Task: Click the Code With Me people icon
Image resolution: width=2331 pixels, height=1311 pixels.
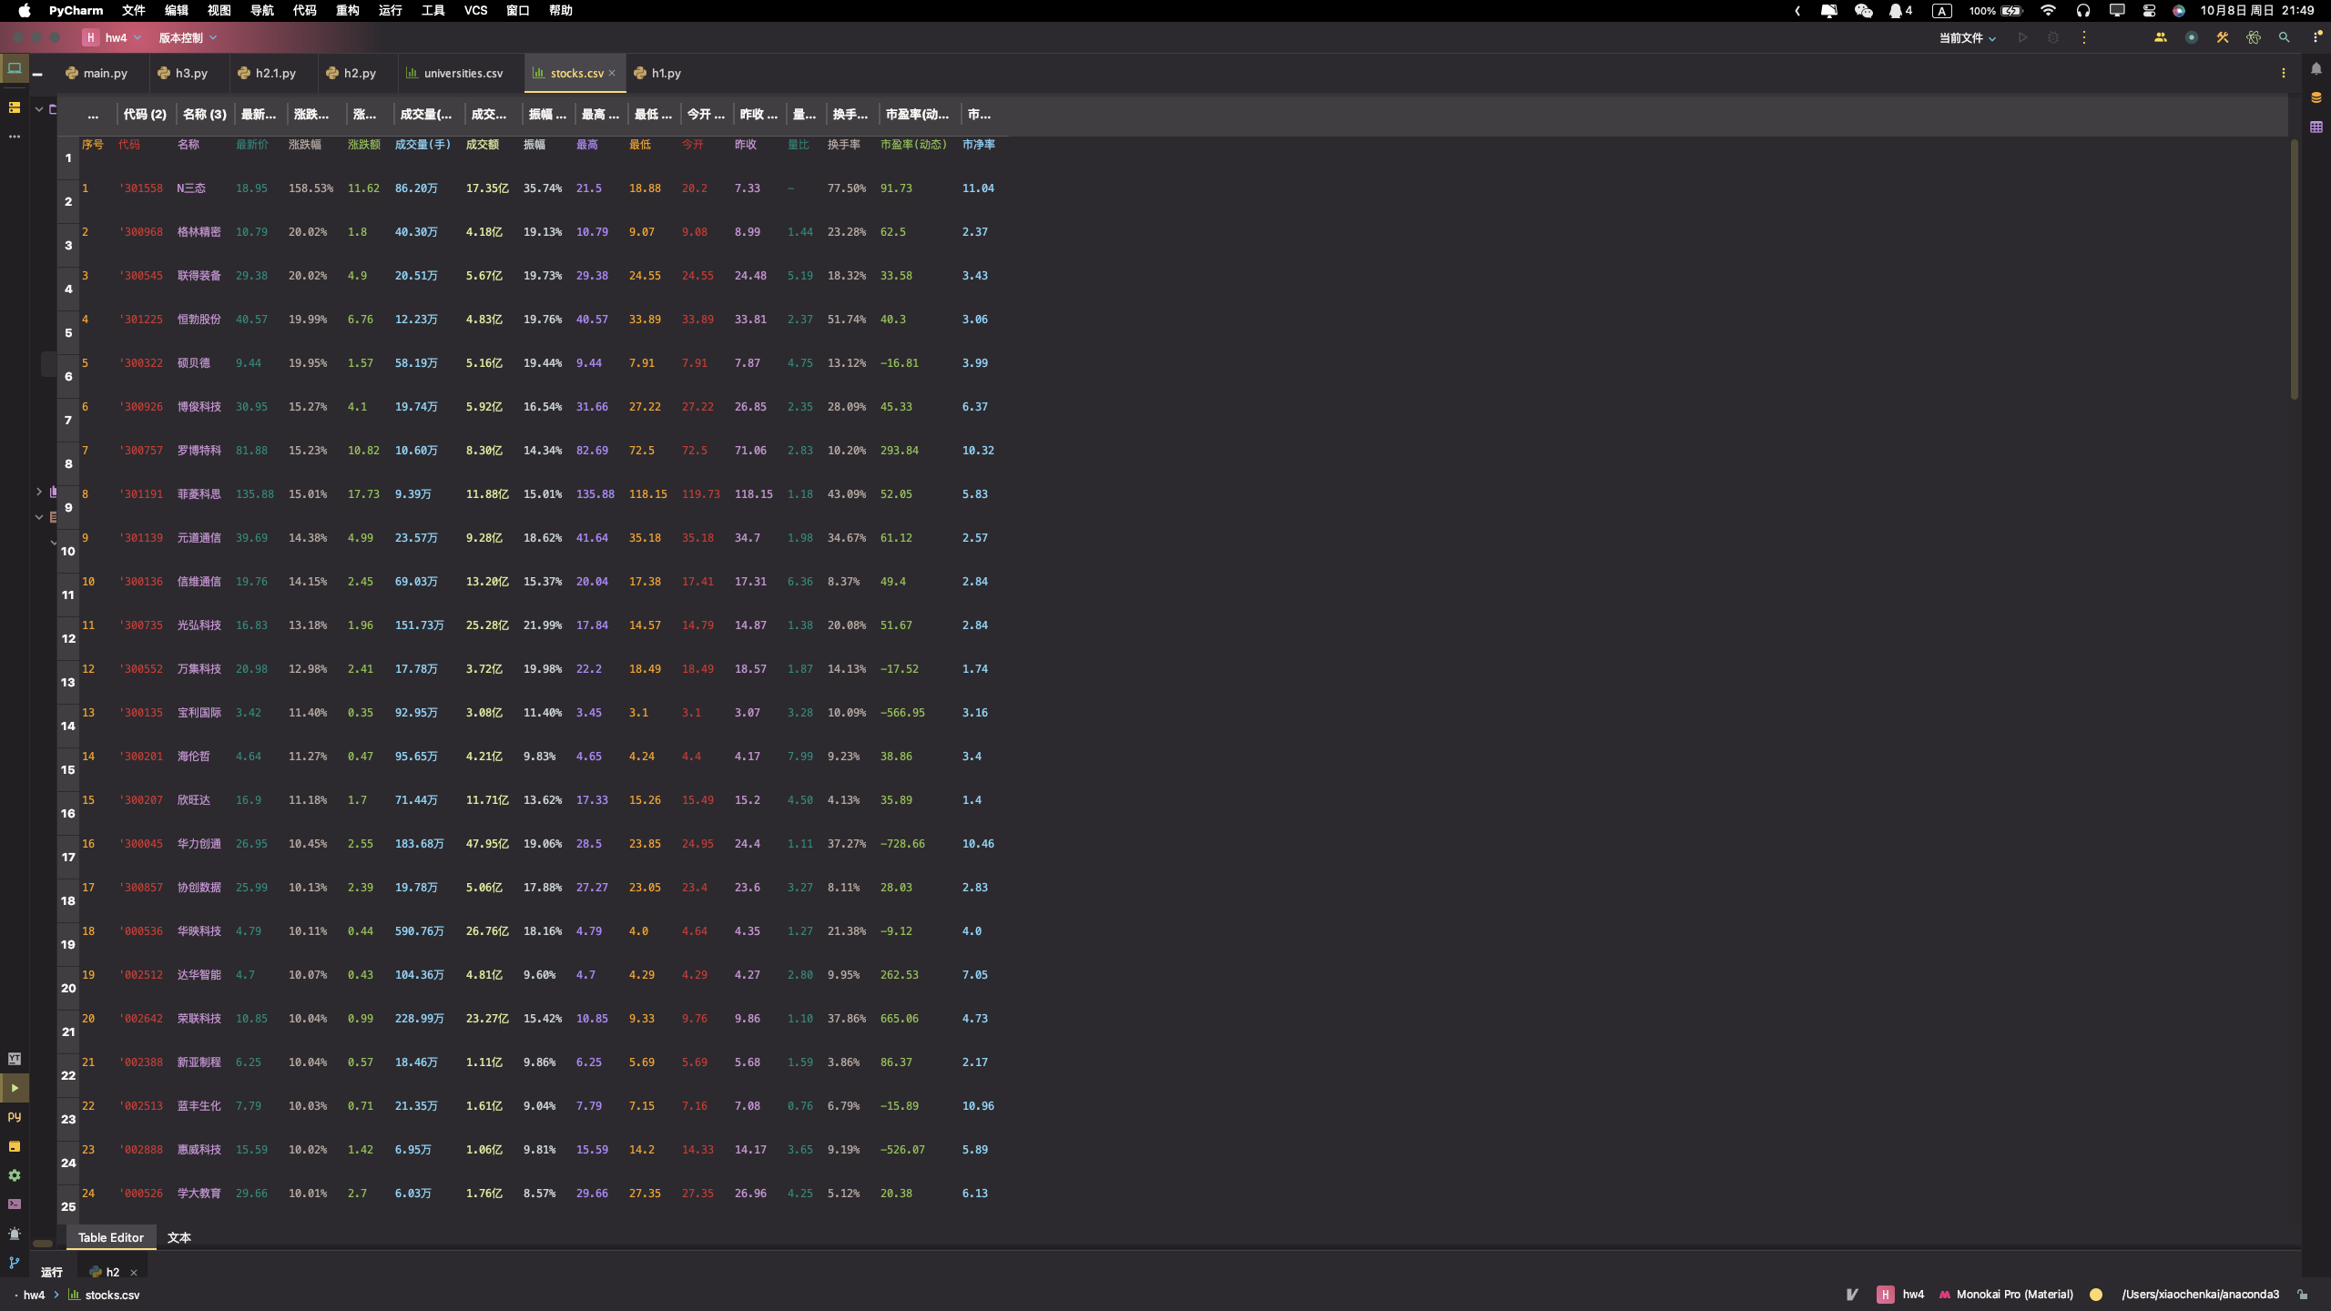Action: [x=2160, y=37]
